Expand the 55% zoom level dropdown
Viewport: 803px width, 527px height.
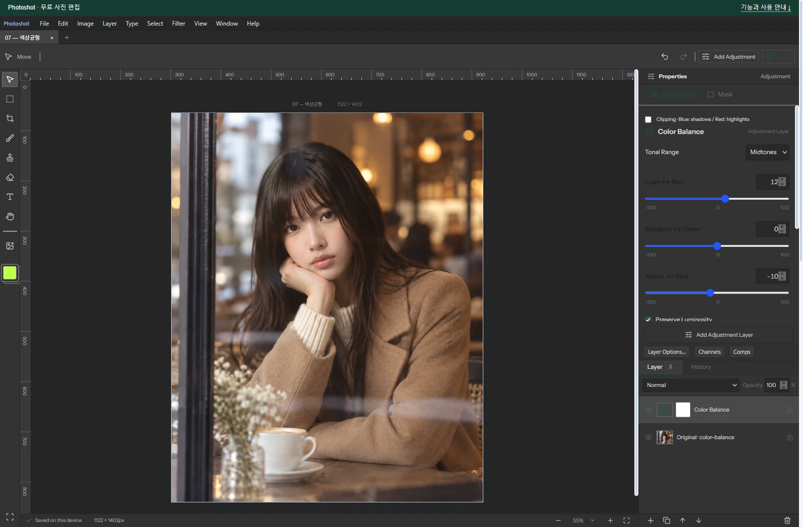tap(584, 520)
